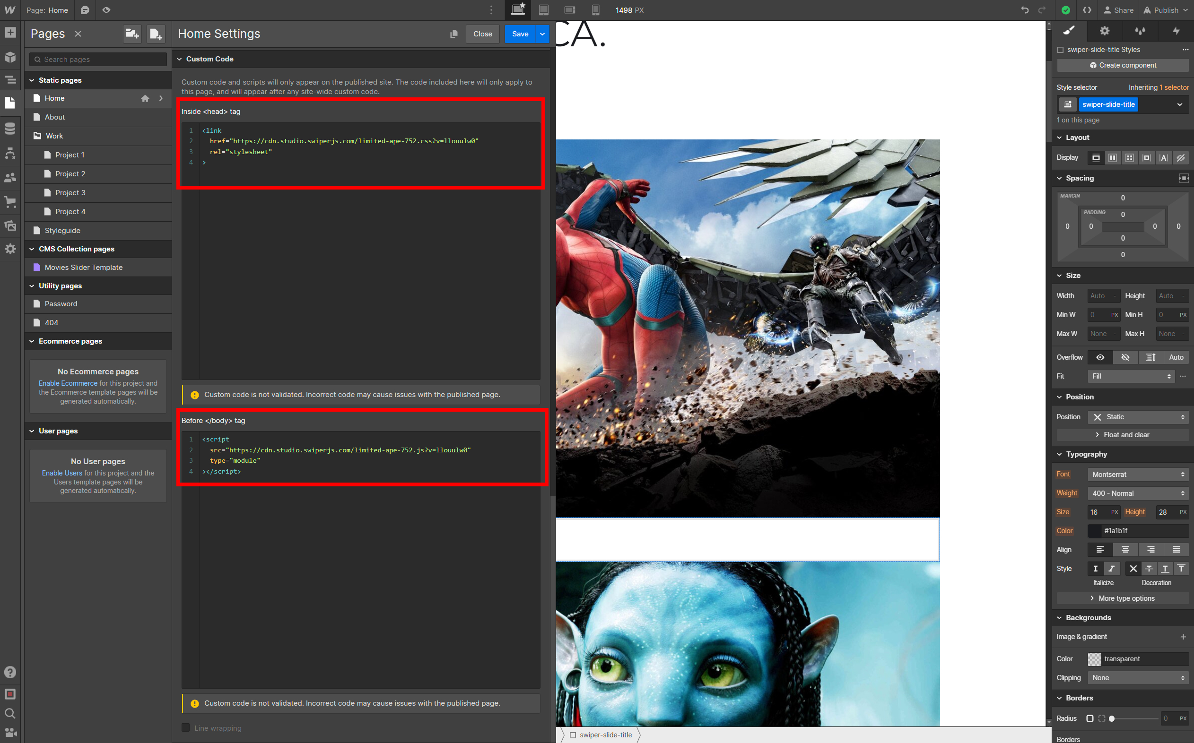The image size is (1194, 743).
Task: Set overflow to hidden
Action: coord(1125,357)
